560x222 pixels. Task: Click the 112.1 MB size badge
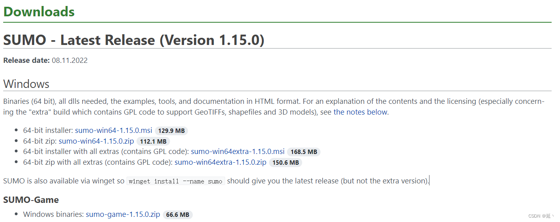point(153,141)
